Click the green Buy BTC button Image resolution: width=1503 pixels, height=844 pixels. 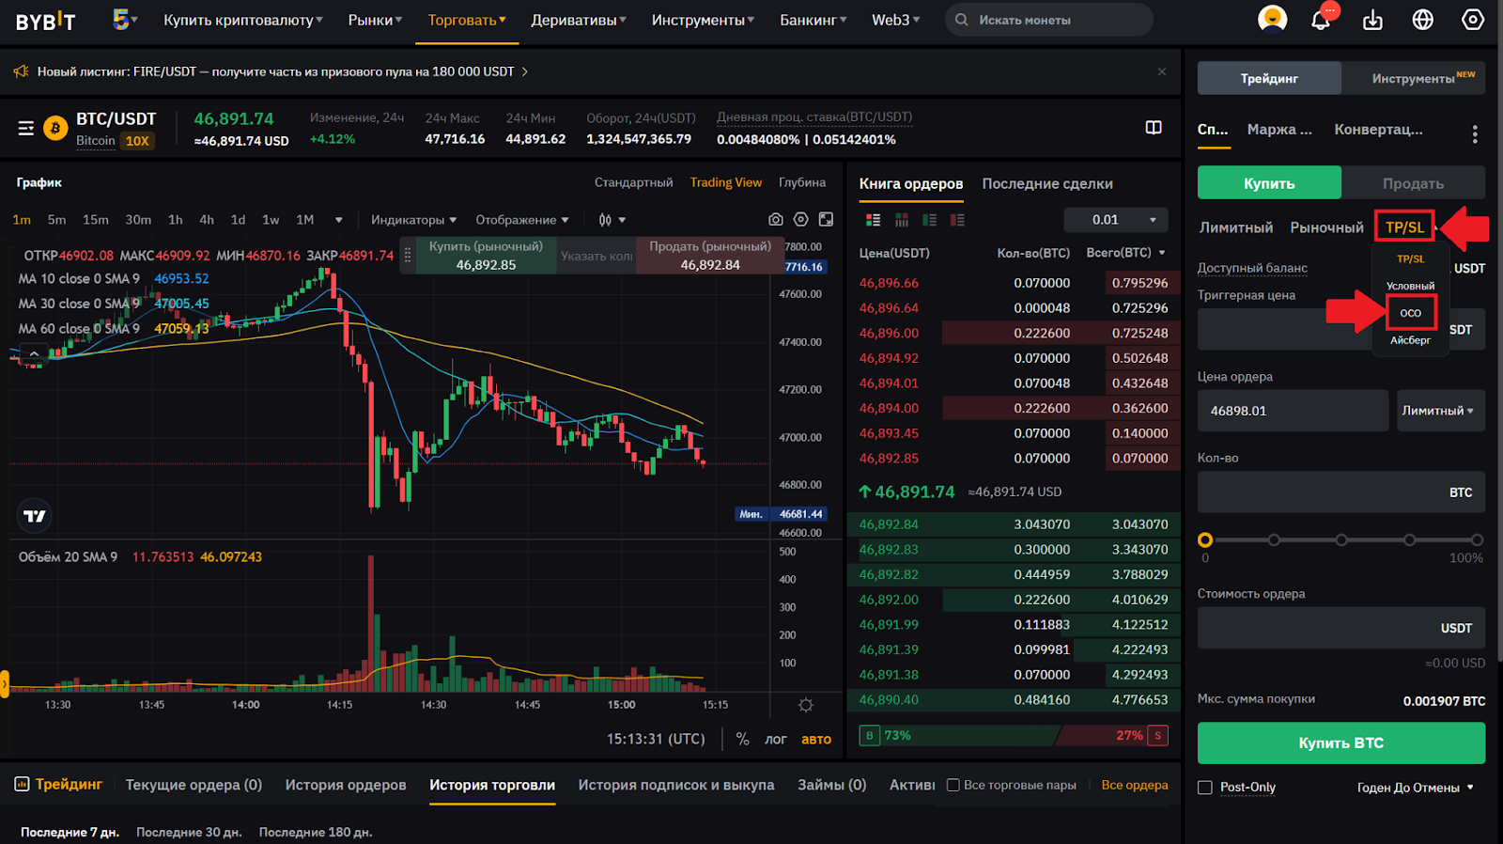coord(1340,742)
